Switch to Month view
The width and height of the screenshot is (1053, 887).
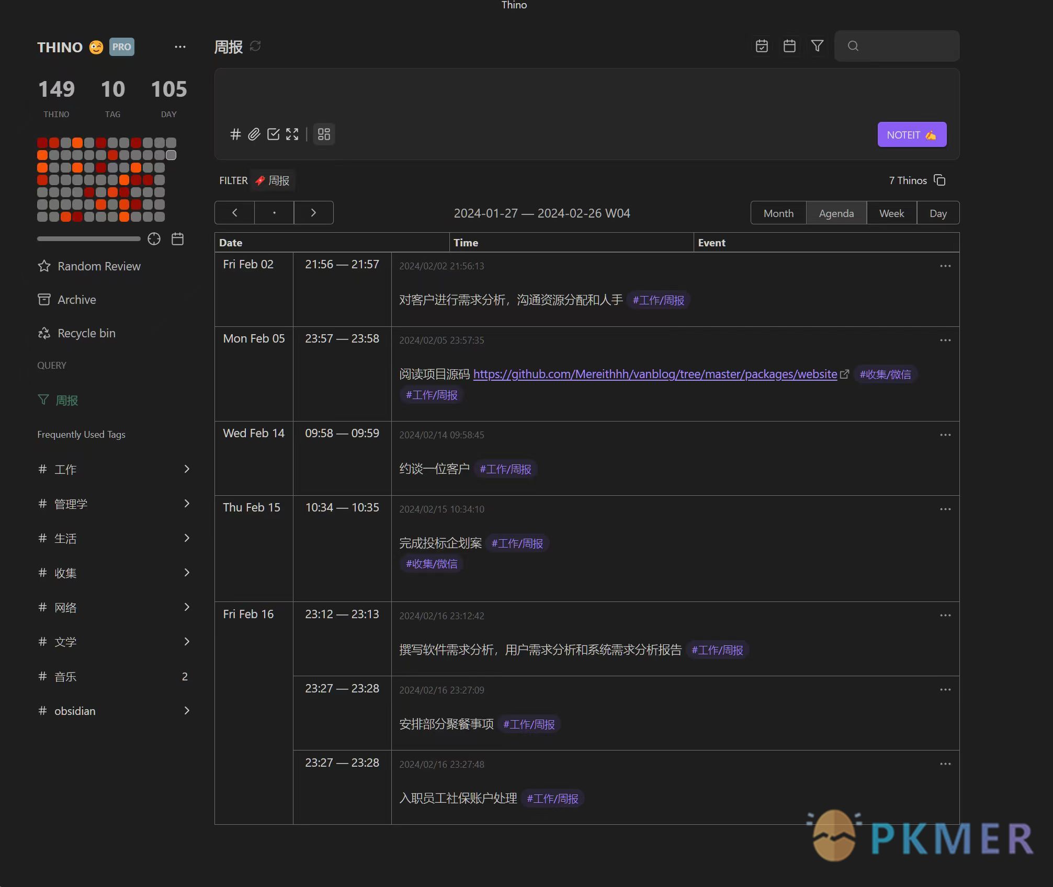pos(778,212)
